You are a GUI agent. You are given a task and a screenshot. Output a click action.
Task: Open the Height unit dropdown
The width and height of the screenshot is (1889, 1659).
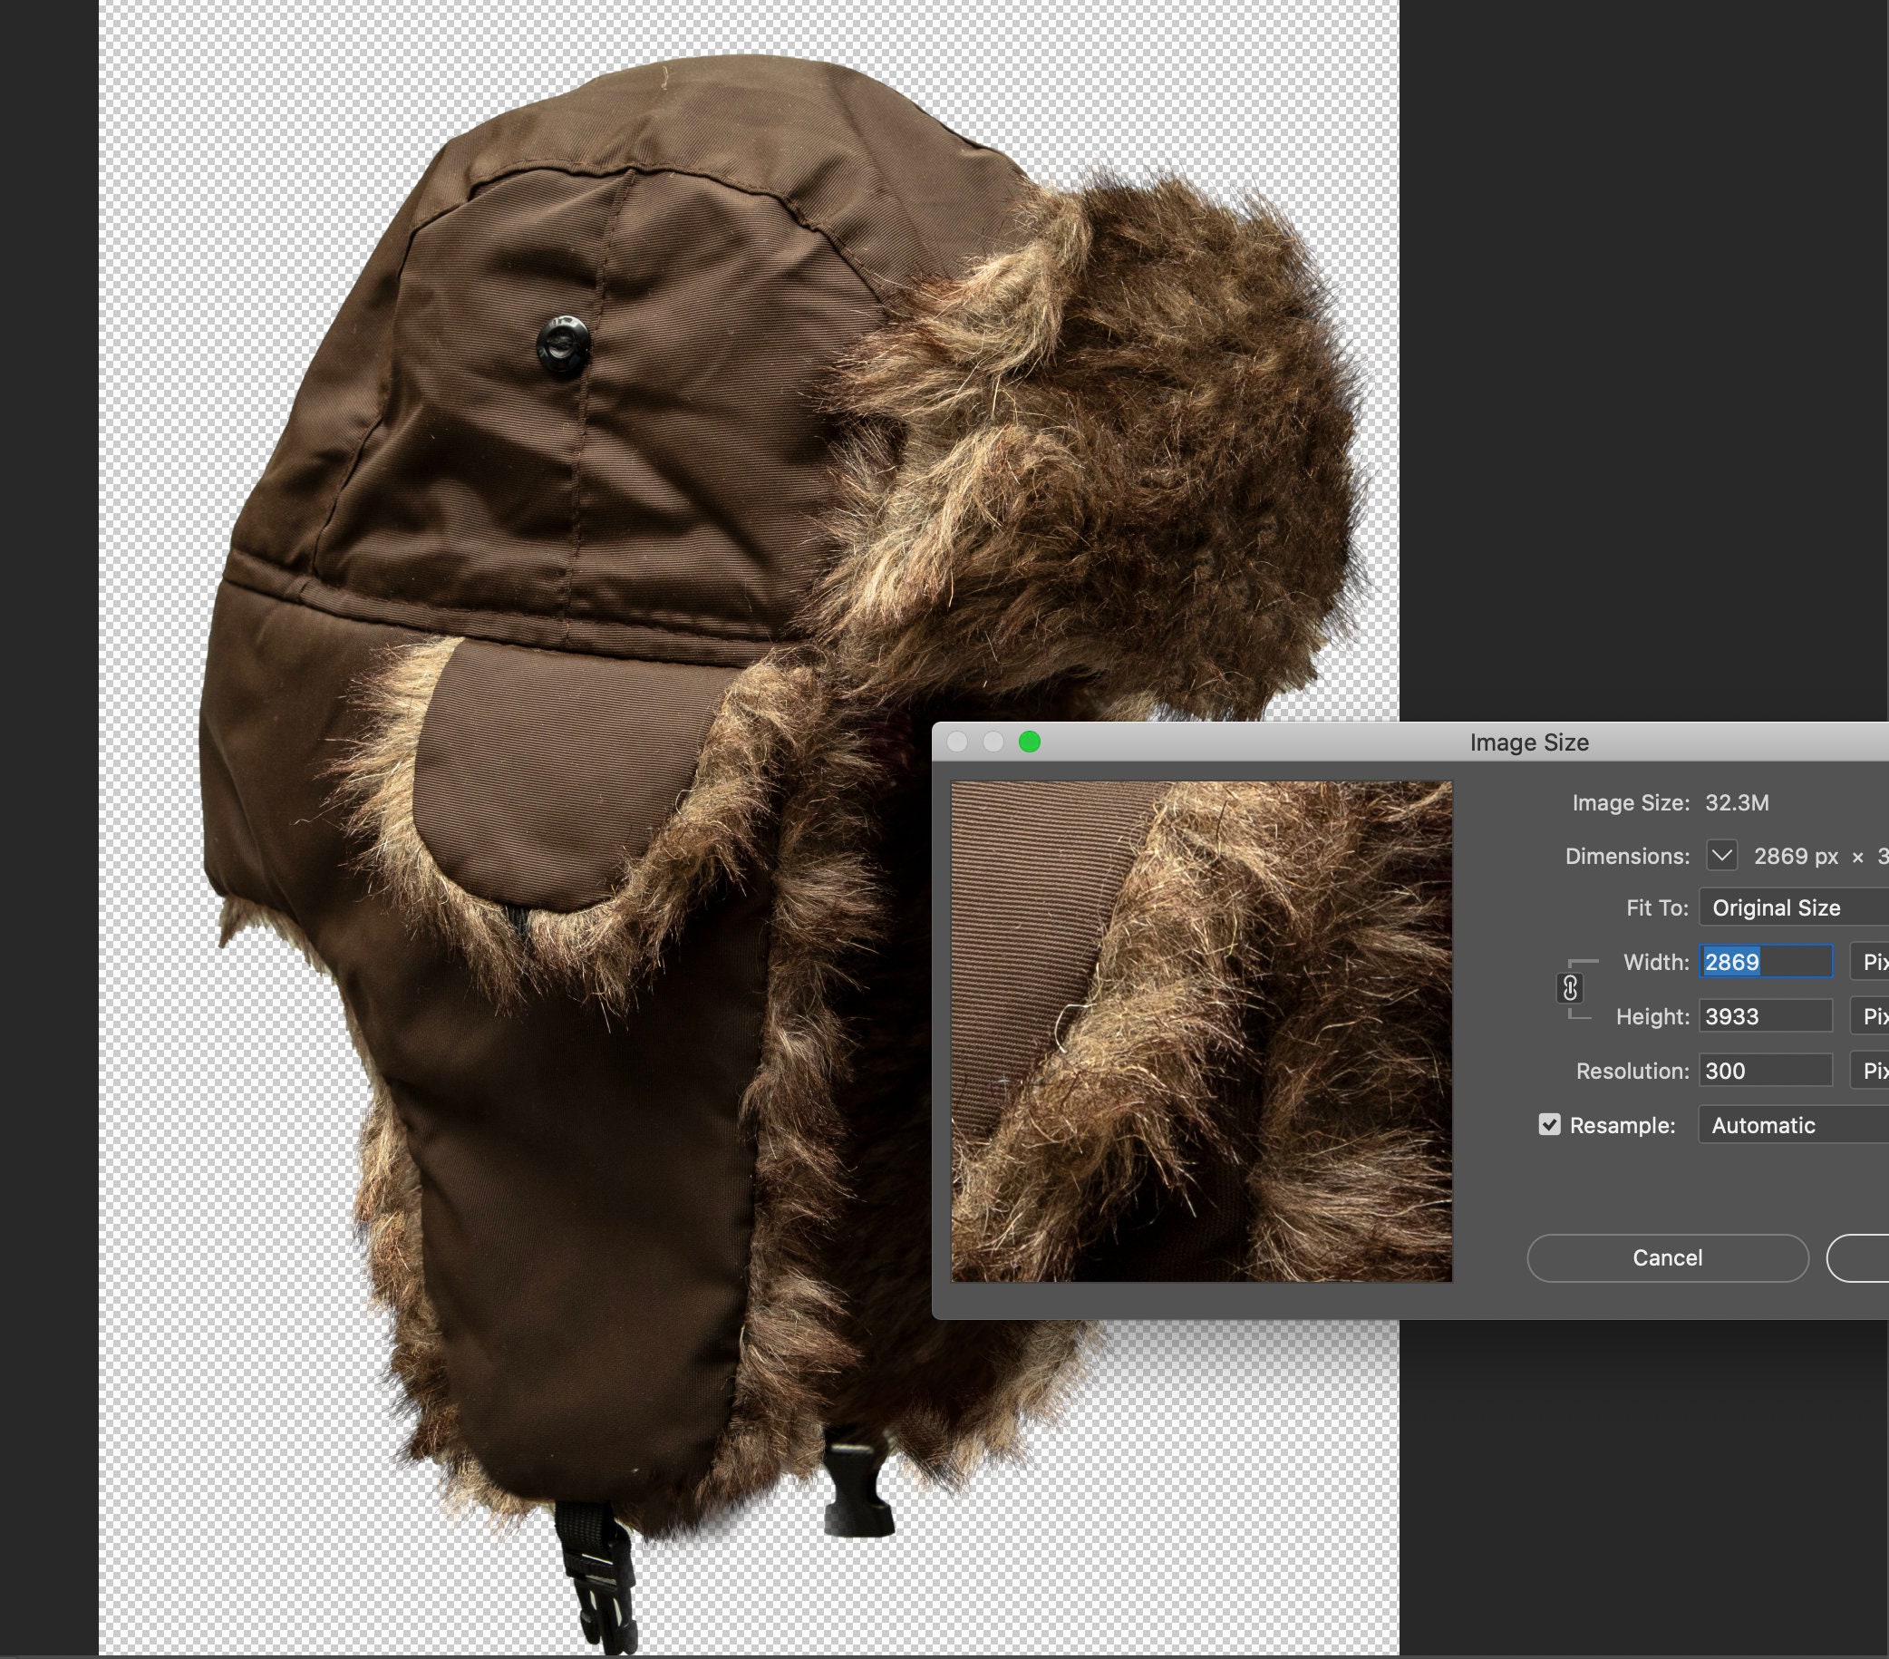(1870, 1016)
